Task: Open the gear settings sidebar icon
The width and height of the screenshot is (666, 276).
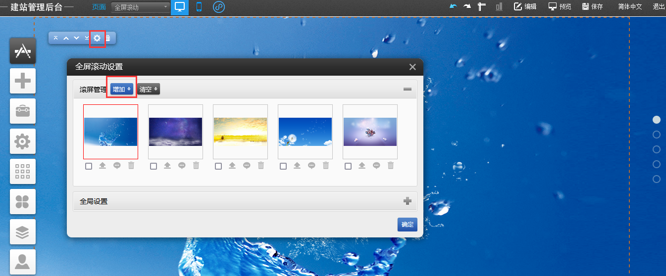Action: tap(23, 141)
